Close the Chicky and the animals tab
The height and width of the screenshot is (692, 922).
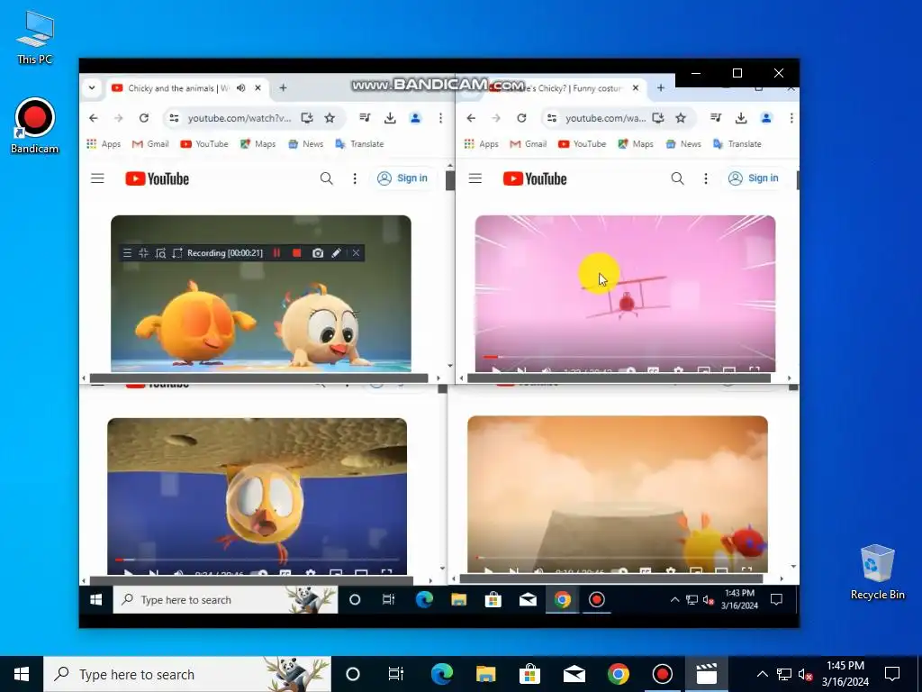point(258,88)
